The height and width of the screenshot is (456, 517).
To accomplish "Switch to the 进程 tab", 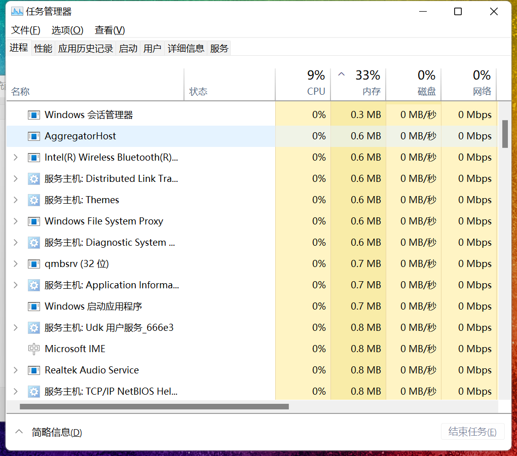I will (19, 48).
